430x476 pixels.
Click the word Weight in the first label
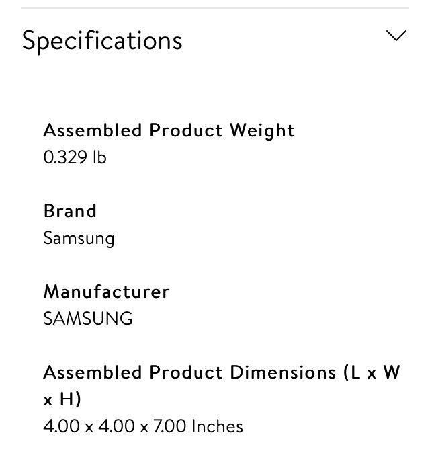262,131
